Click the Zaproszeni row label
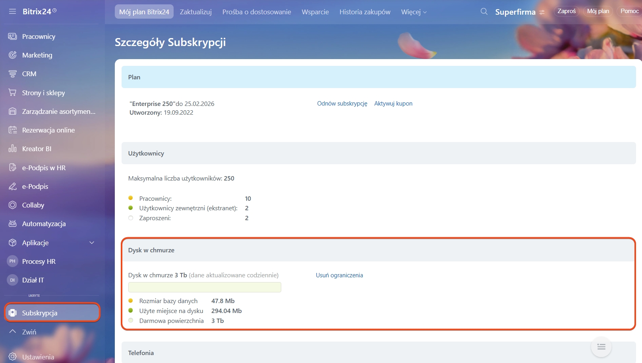 click(155, 218)
